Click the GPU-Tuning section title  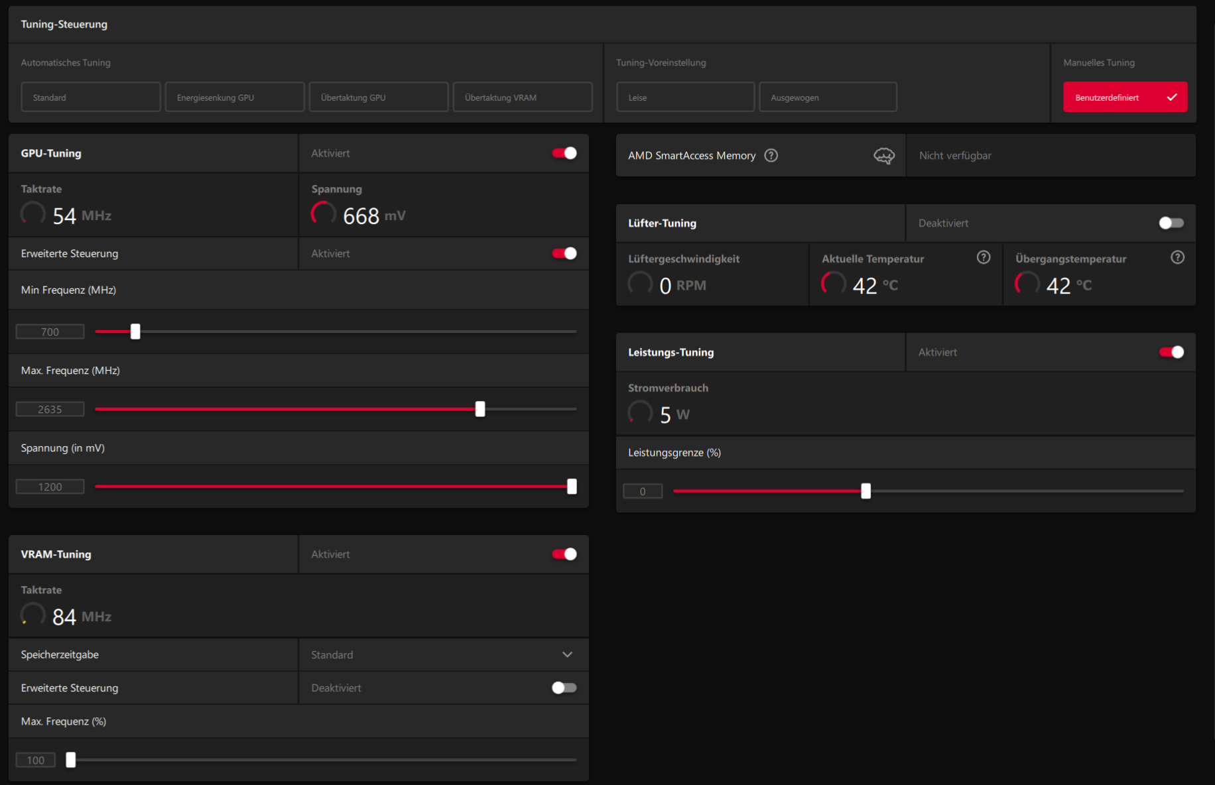coord(51,153)
